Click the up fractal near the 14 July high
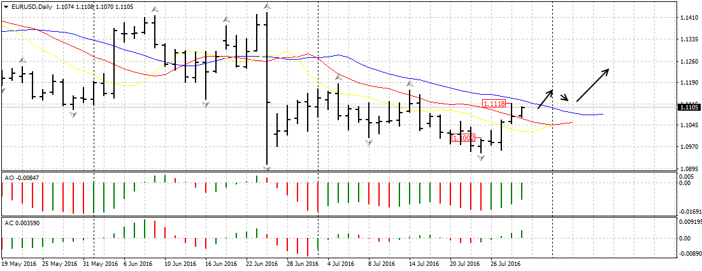The height and width of the screenshot is (271, 702). tap(410, 83)
